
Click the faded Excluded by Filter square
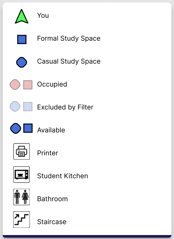coord(28,106)
